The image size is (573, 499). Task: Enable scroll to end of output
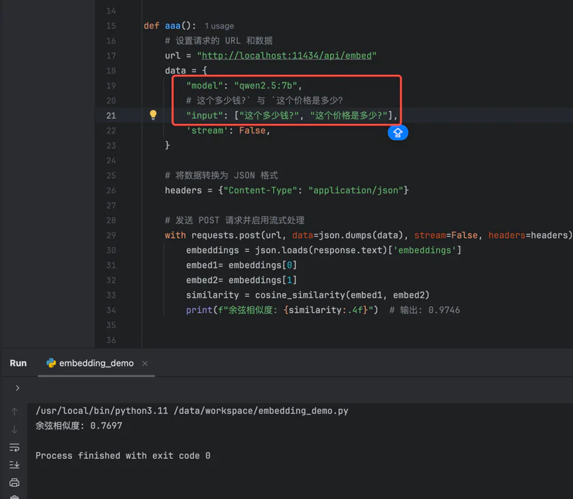pos(14,465)
